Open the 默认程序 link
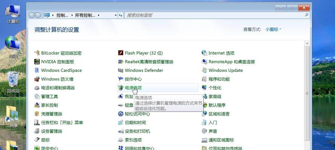This screenshot has width=335, height=150. tap(217, 105)
